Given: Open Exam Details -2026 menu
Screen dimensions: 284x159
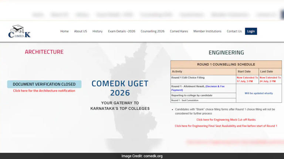Looking at the screenshot, I should click(x=122, y=31).
